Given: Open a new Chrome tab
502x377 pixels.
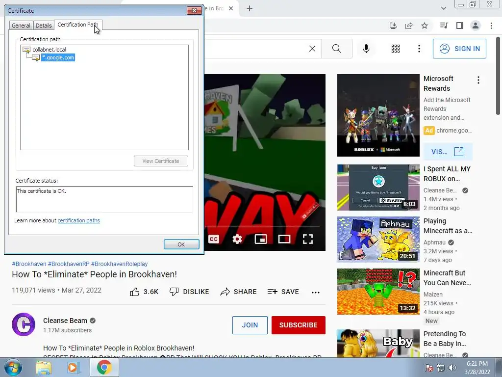Looking at the screenshot, I should coord(250,8).
